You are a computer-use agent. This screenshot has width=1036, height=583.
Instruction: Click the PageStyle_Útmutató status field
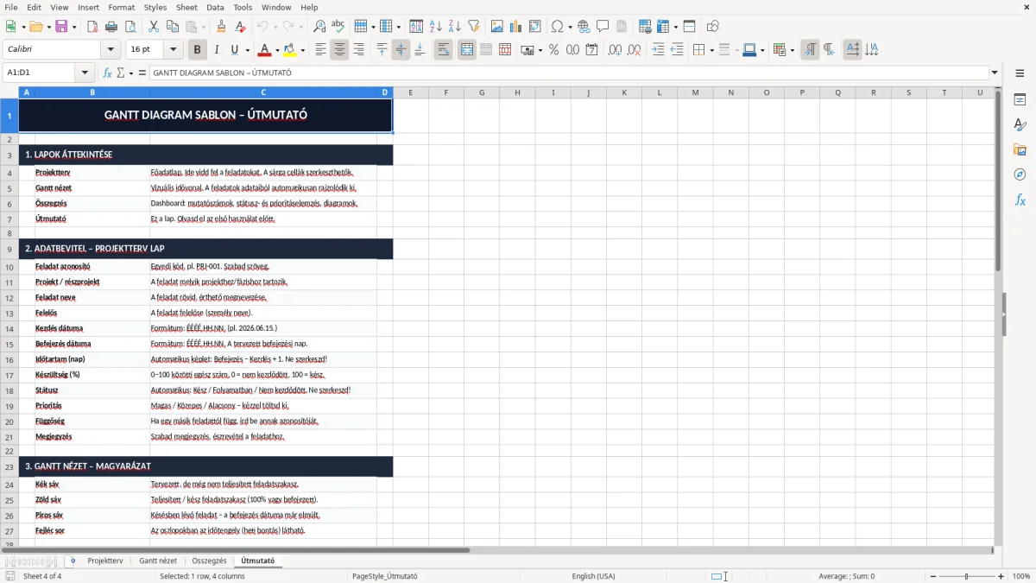pos(385,576)
